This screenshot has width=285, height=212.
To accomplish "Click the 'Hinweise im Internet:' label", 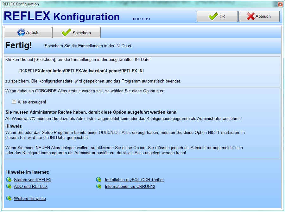I will (x=28, y=172).
